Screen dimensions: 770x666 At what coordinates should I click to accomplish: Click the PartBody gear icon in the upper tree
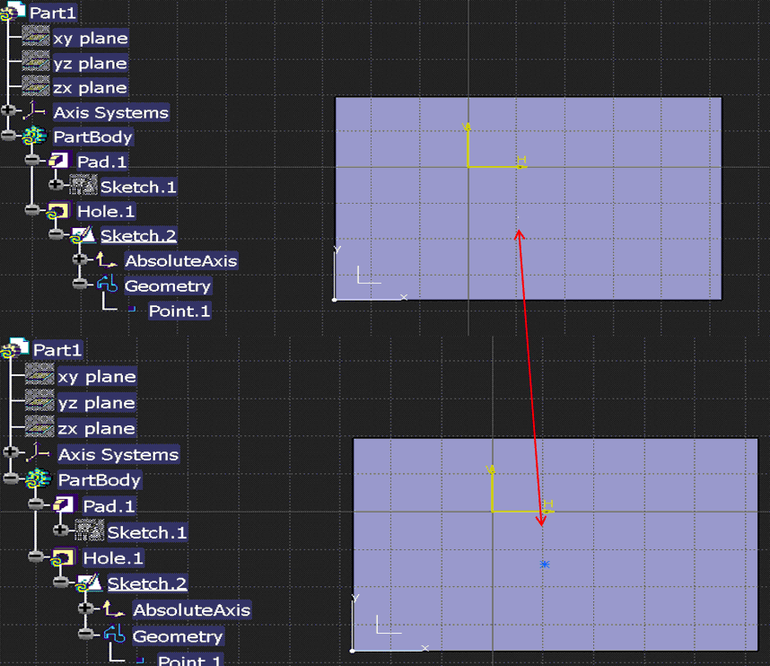34,136
